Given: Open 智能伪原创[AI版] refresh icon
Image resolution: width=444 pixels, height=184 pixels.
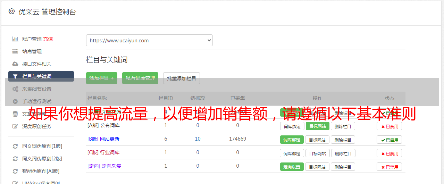Looking at the screenshot, I should [15, 171].
